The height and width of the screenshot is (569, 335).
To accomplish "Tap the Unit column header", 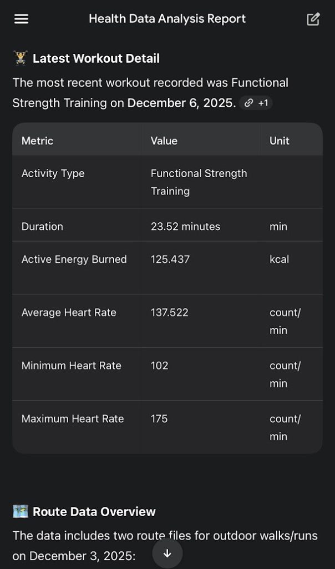I will (x=280, y=141).
